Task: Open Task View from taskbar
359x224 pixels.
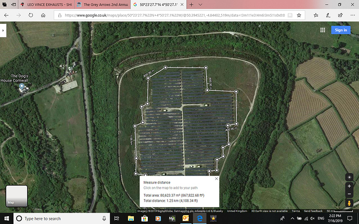Action: (x=117, y=218)
